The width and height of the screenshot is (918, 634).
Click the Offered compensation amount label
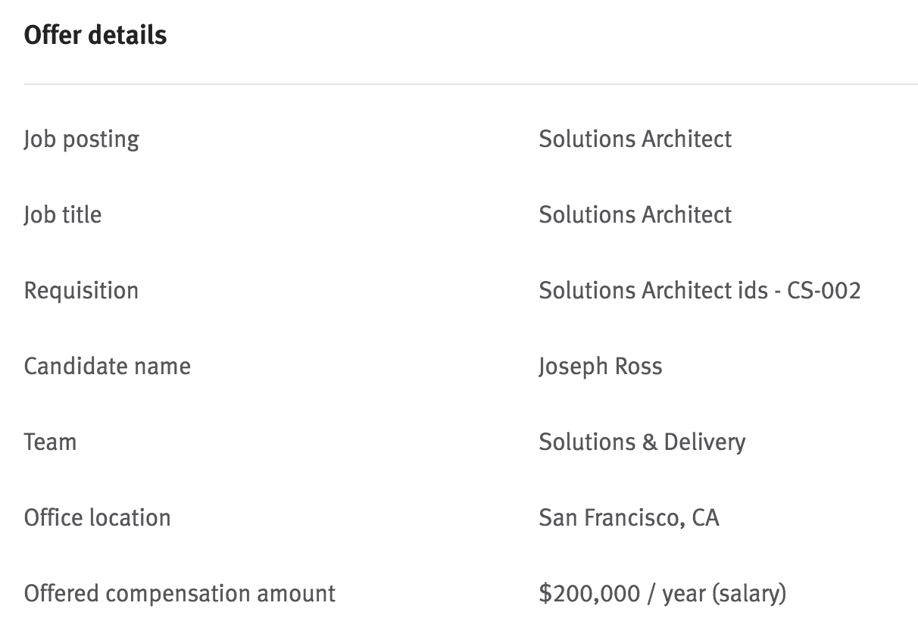click(180, 594)
